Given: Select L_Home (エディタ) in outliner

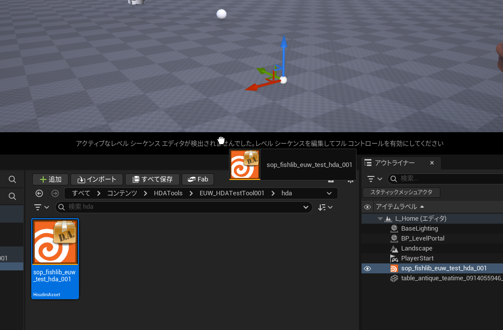Looking at the screenshot, I should click(421, 219).
